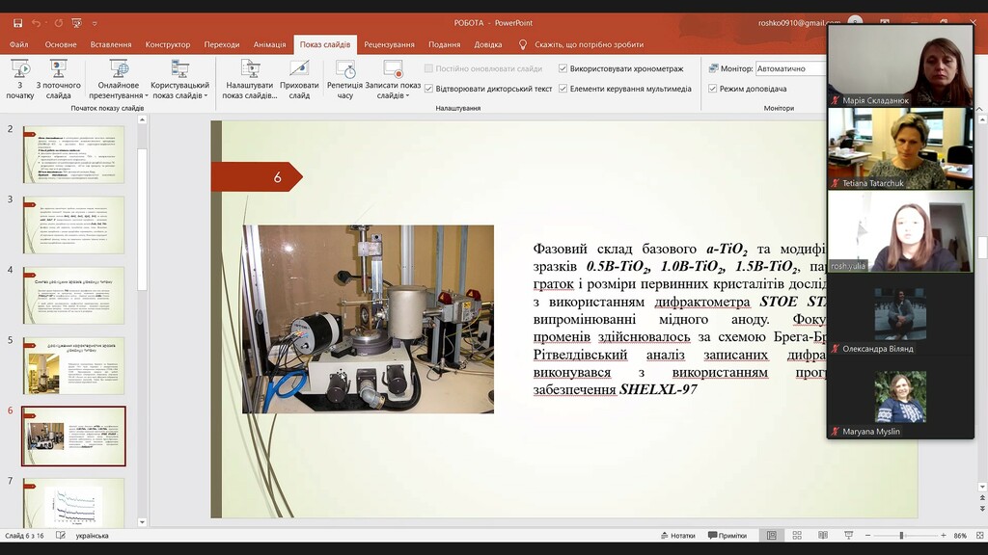Click the lightbulb Tell Me icon
This screenshot has width=988, height=555.
click(x=522, y=44)
